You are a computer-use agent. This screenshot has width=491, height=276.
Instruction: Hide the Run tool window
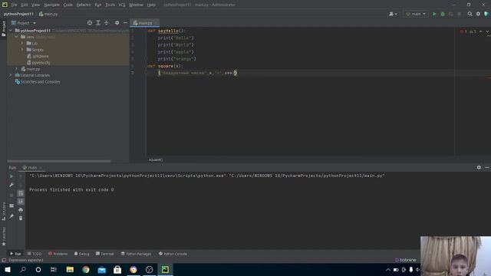pos(487,167)
